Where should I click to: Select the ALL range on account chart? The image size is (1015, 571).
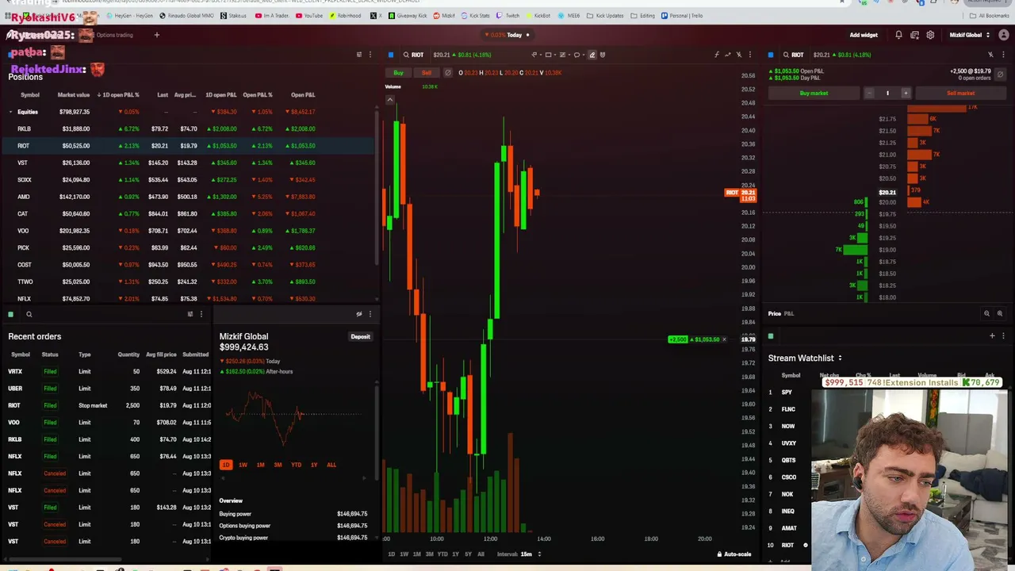[331, 465]
